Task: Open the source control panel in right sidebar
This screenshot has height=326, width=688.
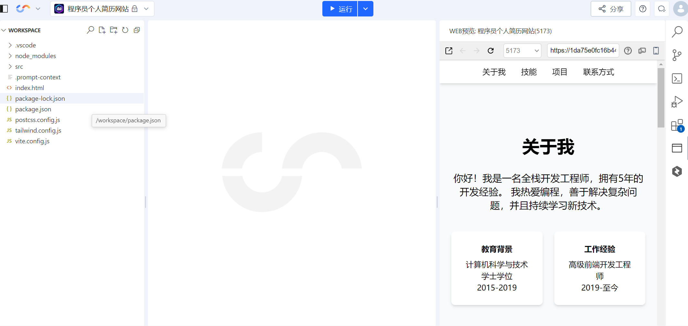Action: click(x=677, y=55)
